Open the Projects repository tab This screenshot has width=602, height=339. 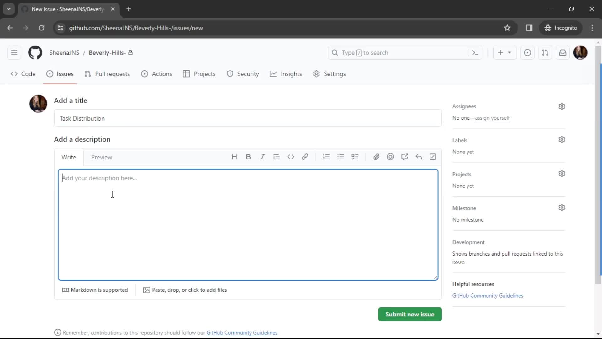pyautogui.click(x=199, y=74)
